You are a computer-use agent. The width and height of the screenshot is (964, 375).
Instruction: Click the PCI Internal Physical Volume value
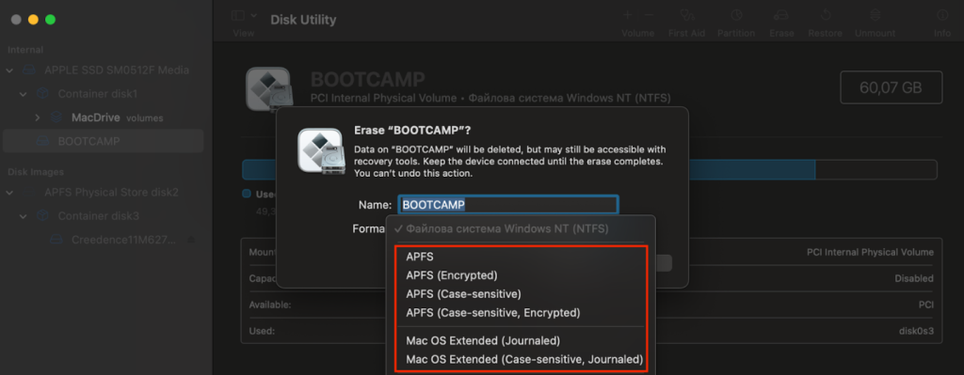(870, 252)
